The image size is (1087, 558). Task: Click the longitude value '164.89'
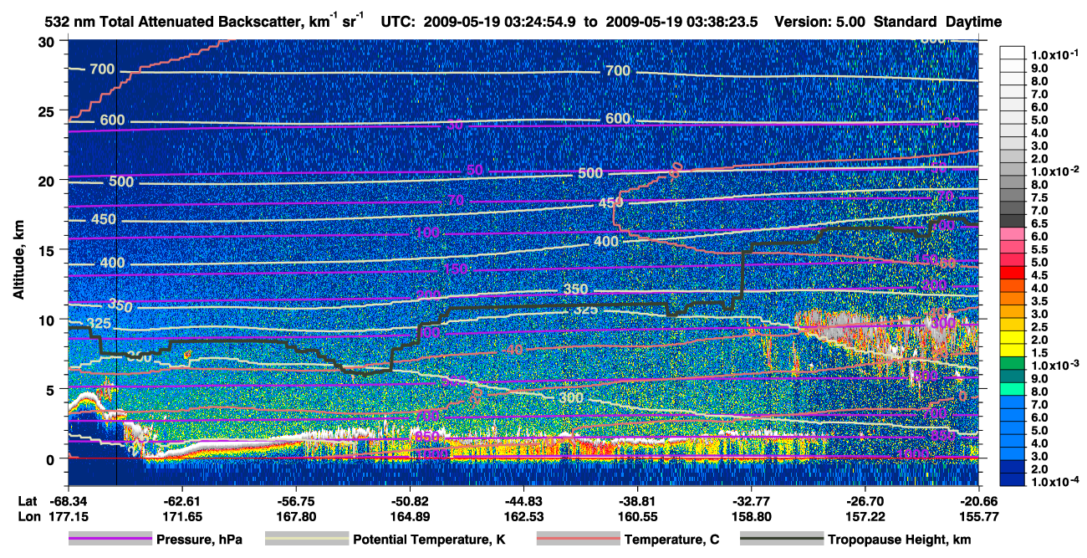pos(410,516)
